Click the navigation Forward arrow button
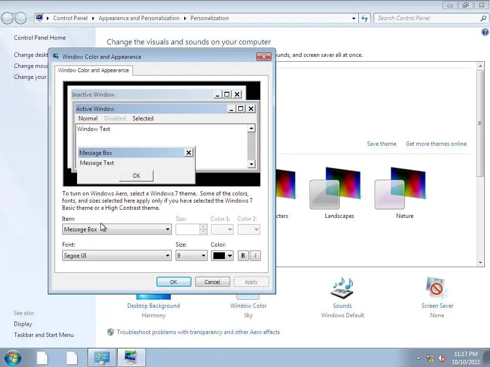This screenshot has width=490, height=367. (21, 19)
